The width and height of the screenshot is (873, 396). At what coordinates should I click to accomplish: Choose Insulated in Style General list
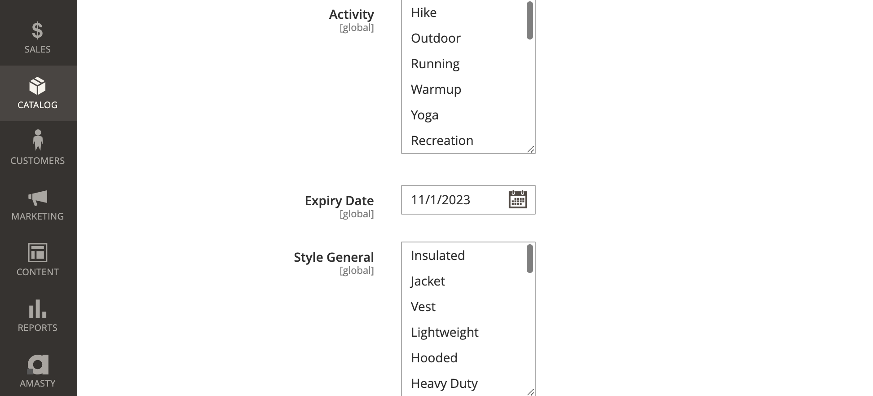point(437,255)
